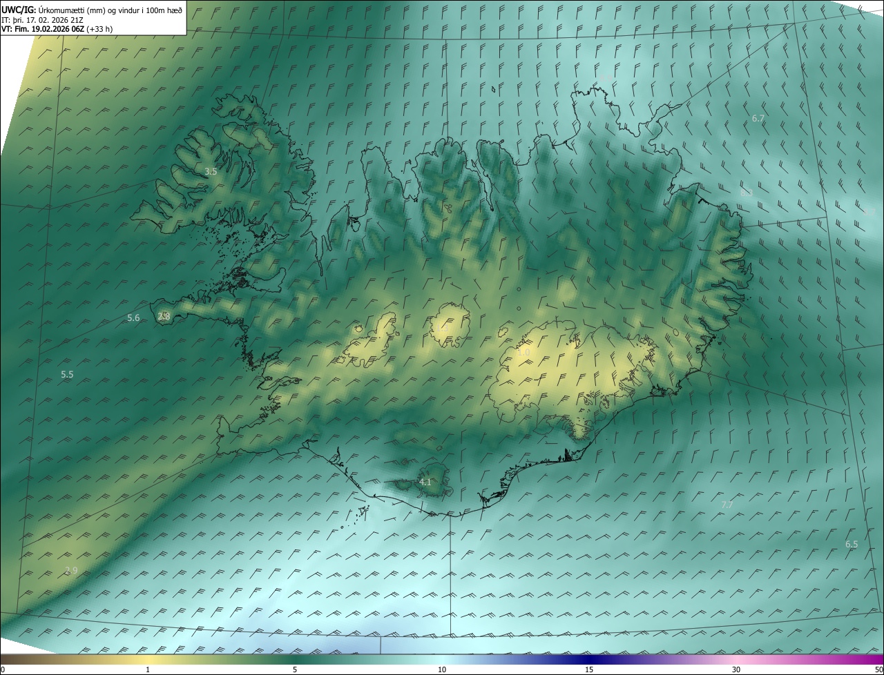Click the 10 tick label on the color scale
Screen dimensions: 884x675
[x=442, y=669]
